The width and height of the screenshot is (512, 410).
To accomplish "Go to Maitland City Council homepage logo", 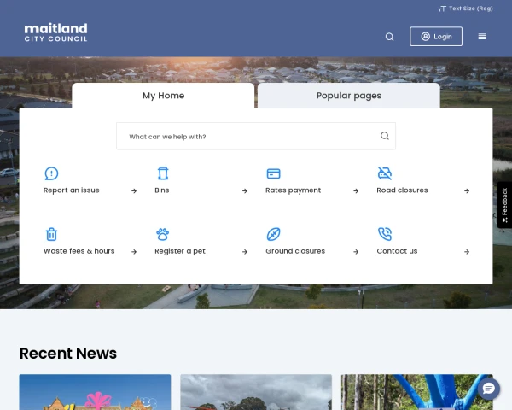I will 55,33.
